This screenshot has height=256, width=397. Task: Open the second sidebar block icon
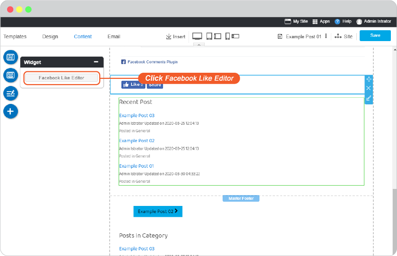pos(10,75)
